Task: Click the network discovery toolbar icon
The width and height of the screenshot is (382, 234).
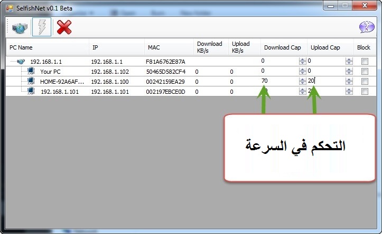Action: (x=19, y=27)
